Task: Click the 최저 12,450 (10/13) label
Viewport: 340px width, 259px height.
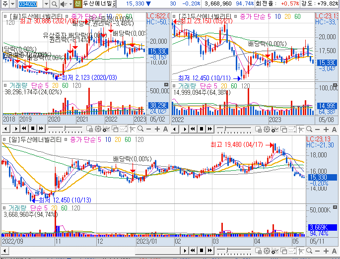Action: click(65, 200)
